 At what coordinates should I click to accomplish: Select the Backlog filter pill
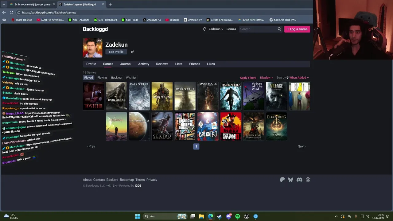116,78
